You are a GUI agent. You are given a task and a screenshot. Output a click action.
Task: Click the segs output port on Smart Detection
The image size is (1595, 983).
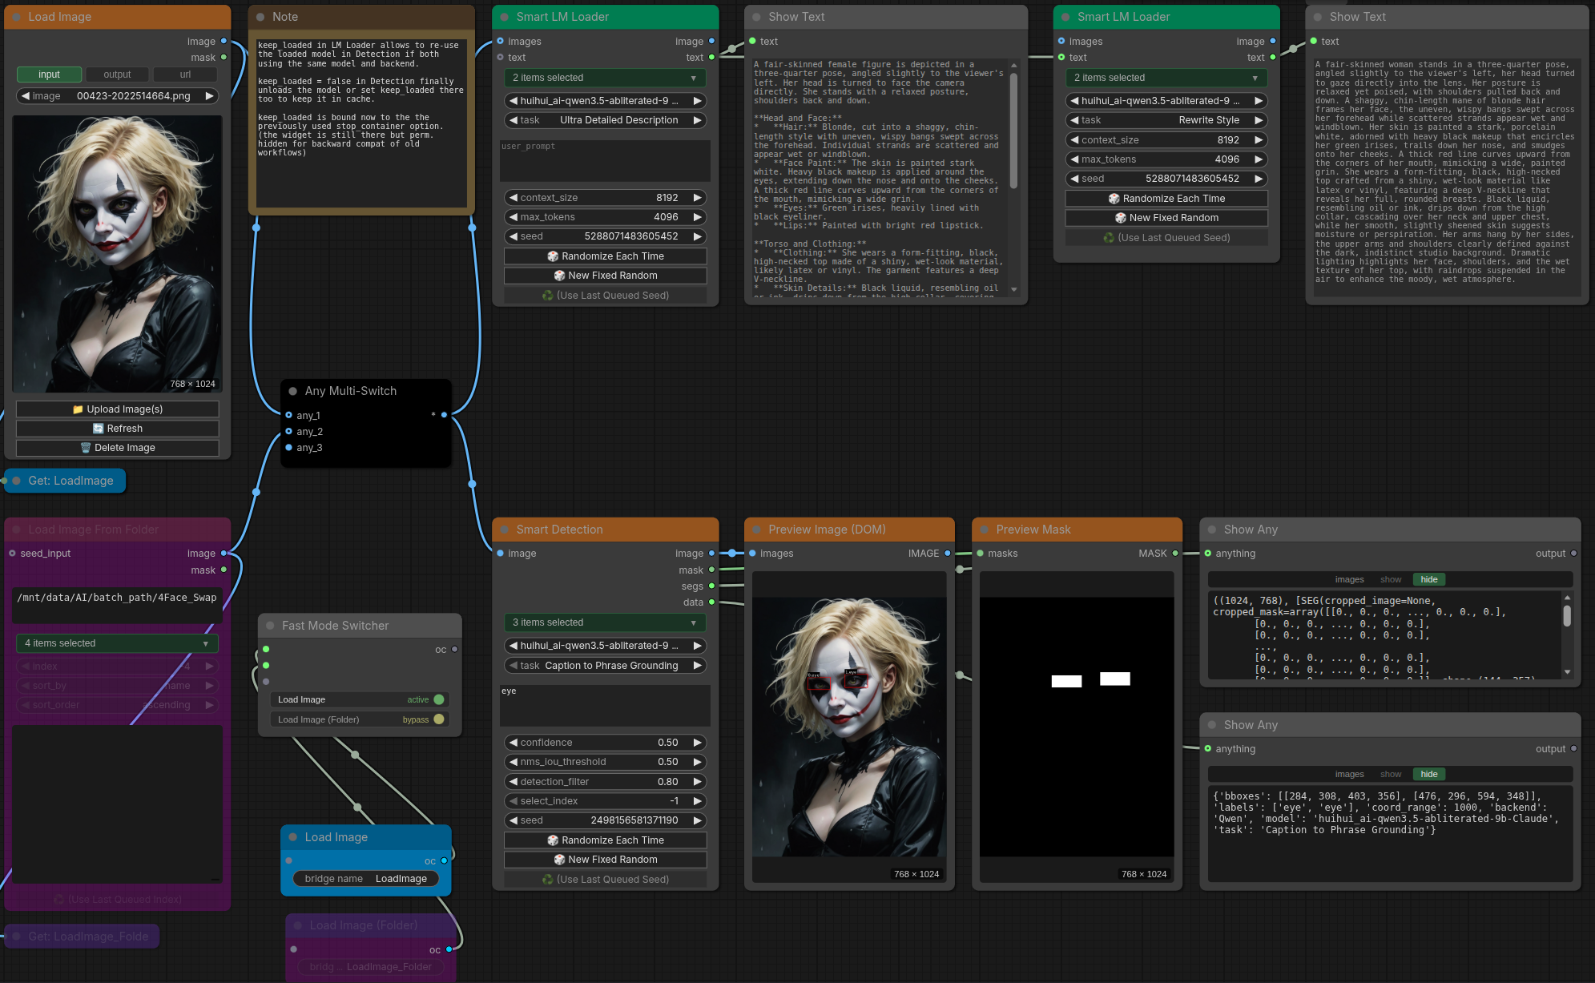point(711,586)
